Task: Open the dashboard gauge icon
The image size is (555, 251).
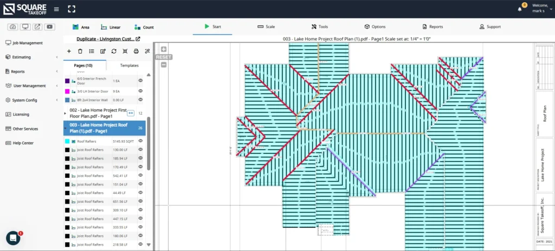Action: click(x=13, y=27)
